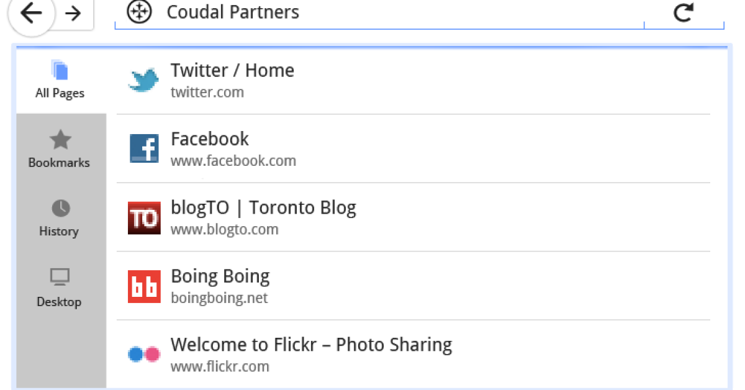Screen dimensions: 745x390
Task: Click the History clock icon
Action: point(60,208)
